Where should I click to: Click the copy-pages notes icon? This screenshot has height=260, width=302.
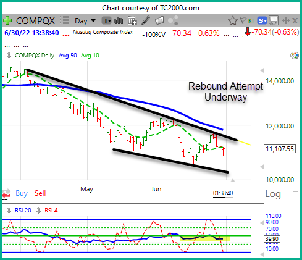point(159,20)
